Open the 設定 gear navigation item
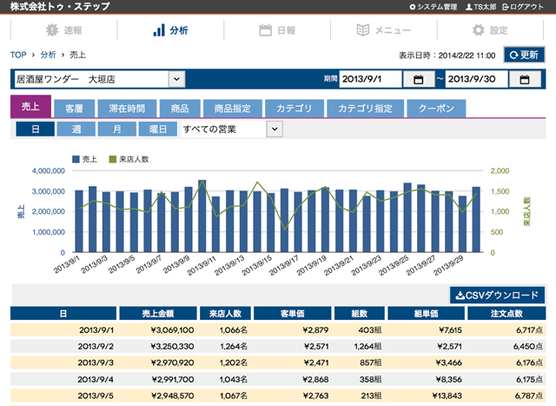 (x=486, y=30)
